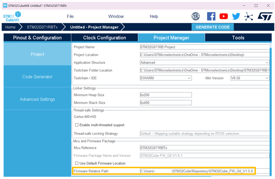Click the GENERATE CODE button

point(213,27)
